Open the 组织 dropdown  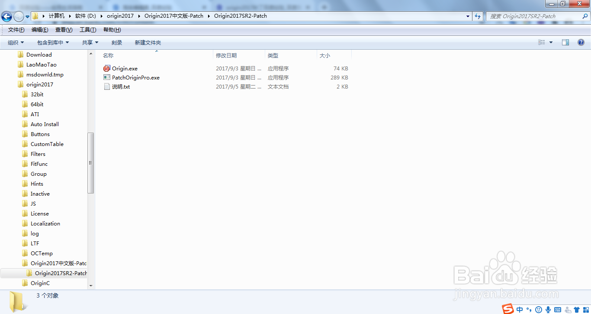pyautogui.click(x=16, y=42)
